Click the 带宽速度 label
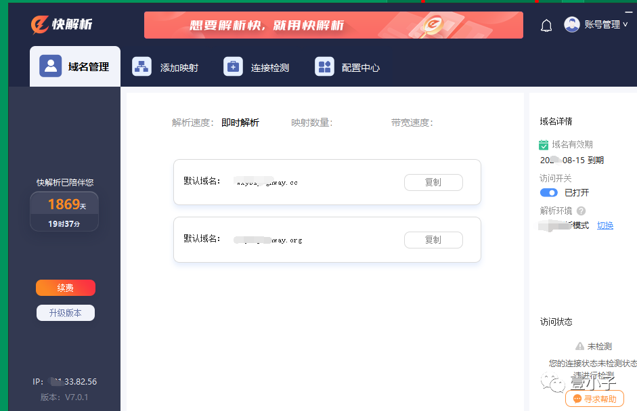The width and height of the screenshot is (637, 411). (412, 123)
